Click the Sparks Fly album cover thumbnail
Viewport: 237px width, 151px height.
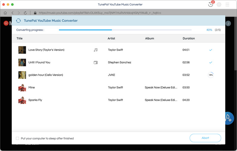[22, 100]
